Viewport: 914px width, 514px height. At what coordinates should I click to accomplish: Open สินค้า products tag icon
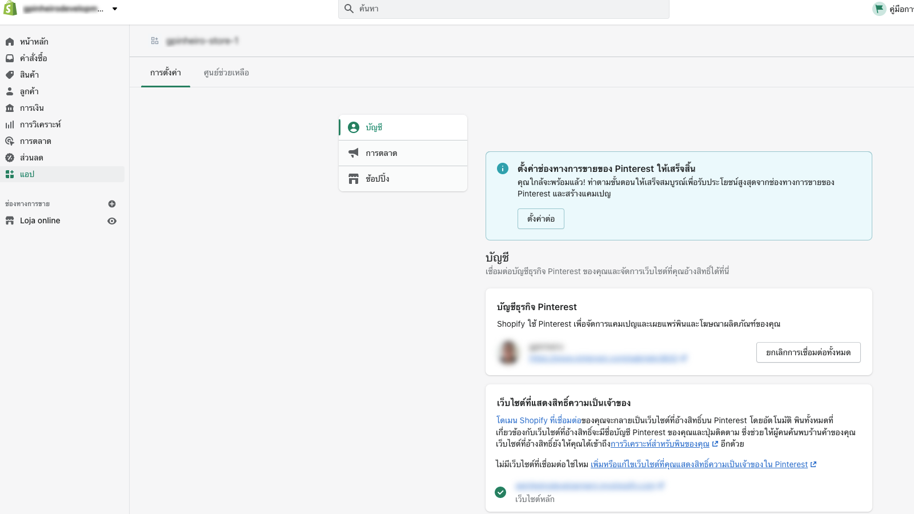pos(10,75)
